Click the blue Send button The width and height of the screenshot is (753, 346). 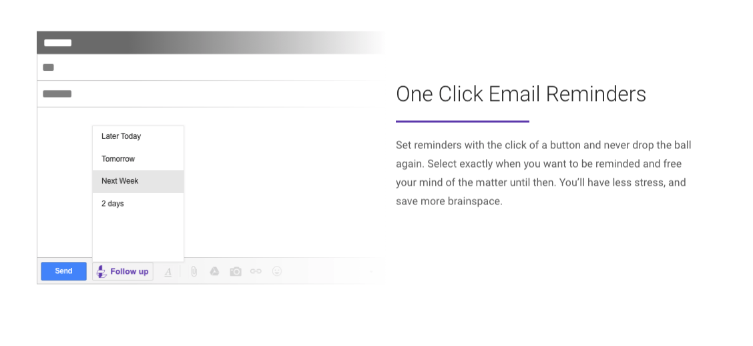tap(63, 271)
